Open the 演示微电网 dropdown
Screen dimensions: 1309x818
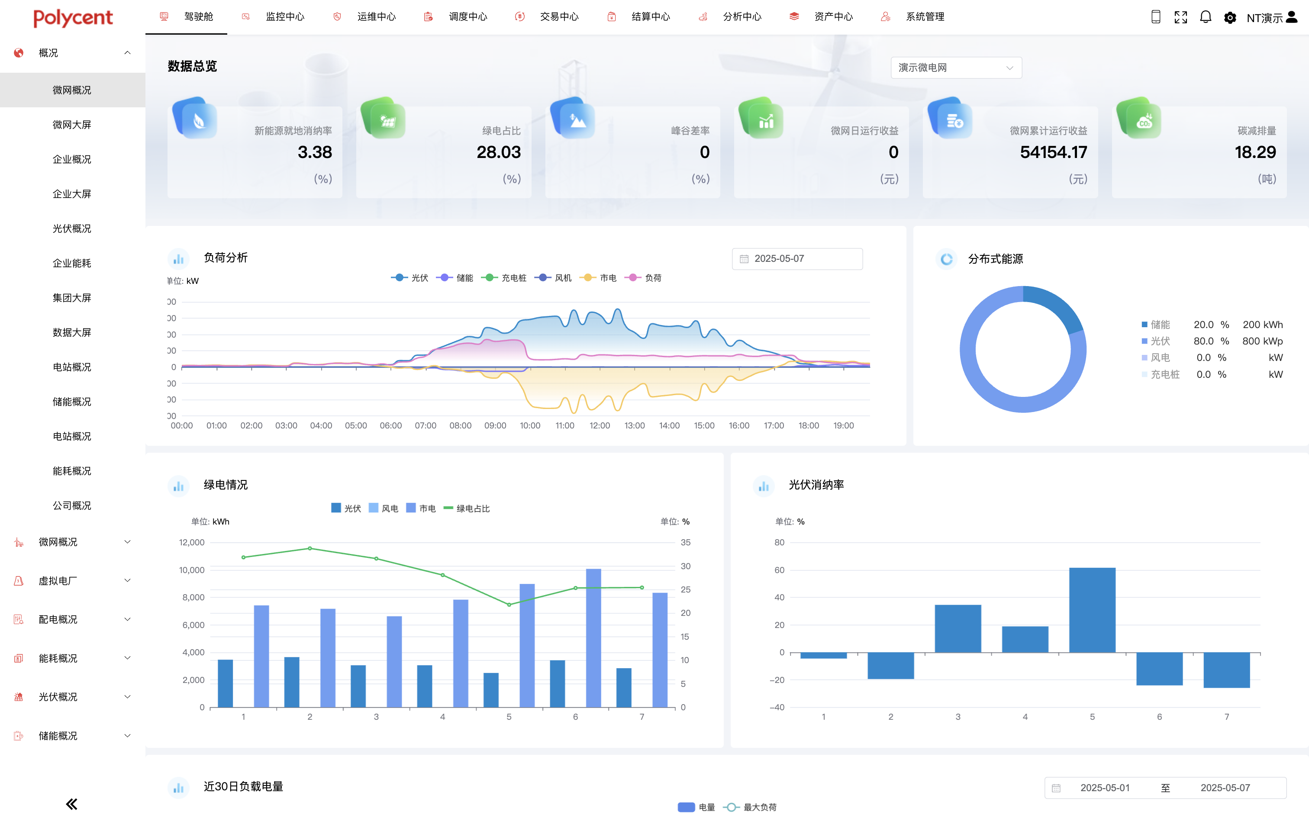point(956,68)
